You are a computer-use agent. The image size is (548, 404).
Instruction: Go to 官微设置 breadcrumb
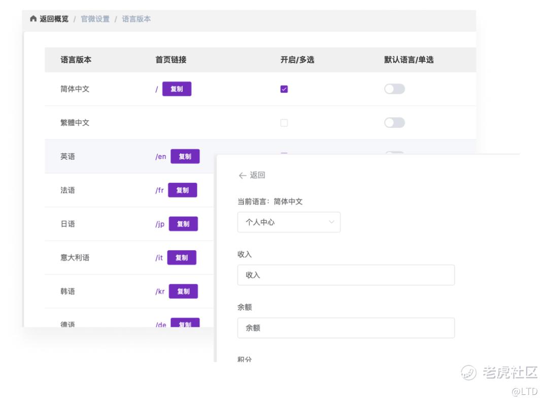click(x=95, y=19)
